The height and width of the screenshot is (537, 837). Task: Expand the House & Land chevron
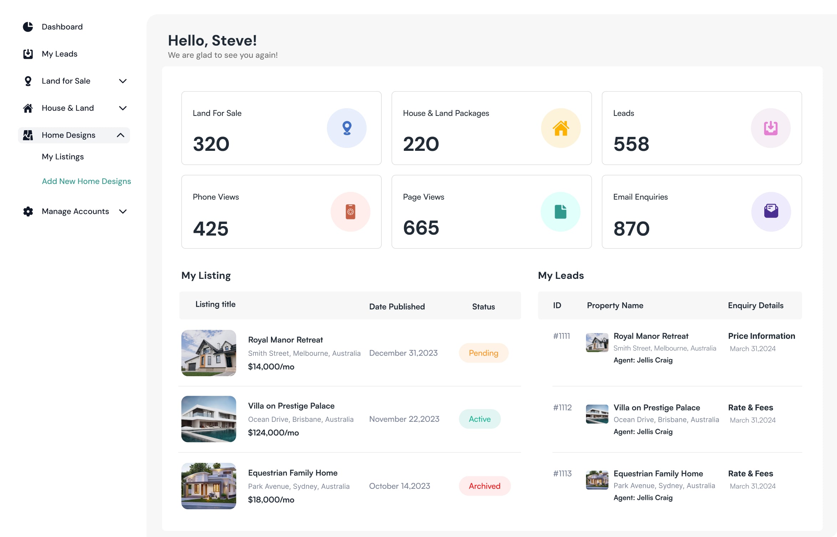pos(123,108)
